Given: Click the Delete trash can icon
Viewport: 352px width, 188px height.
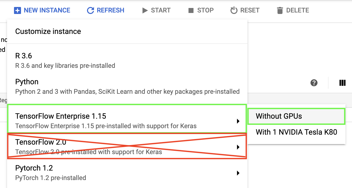Looking at the screenshot, I should pyautogui.click(x=280, y=10).
